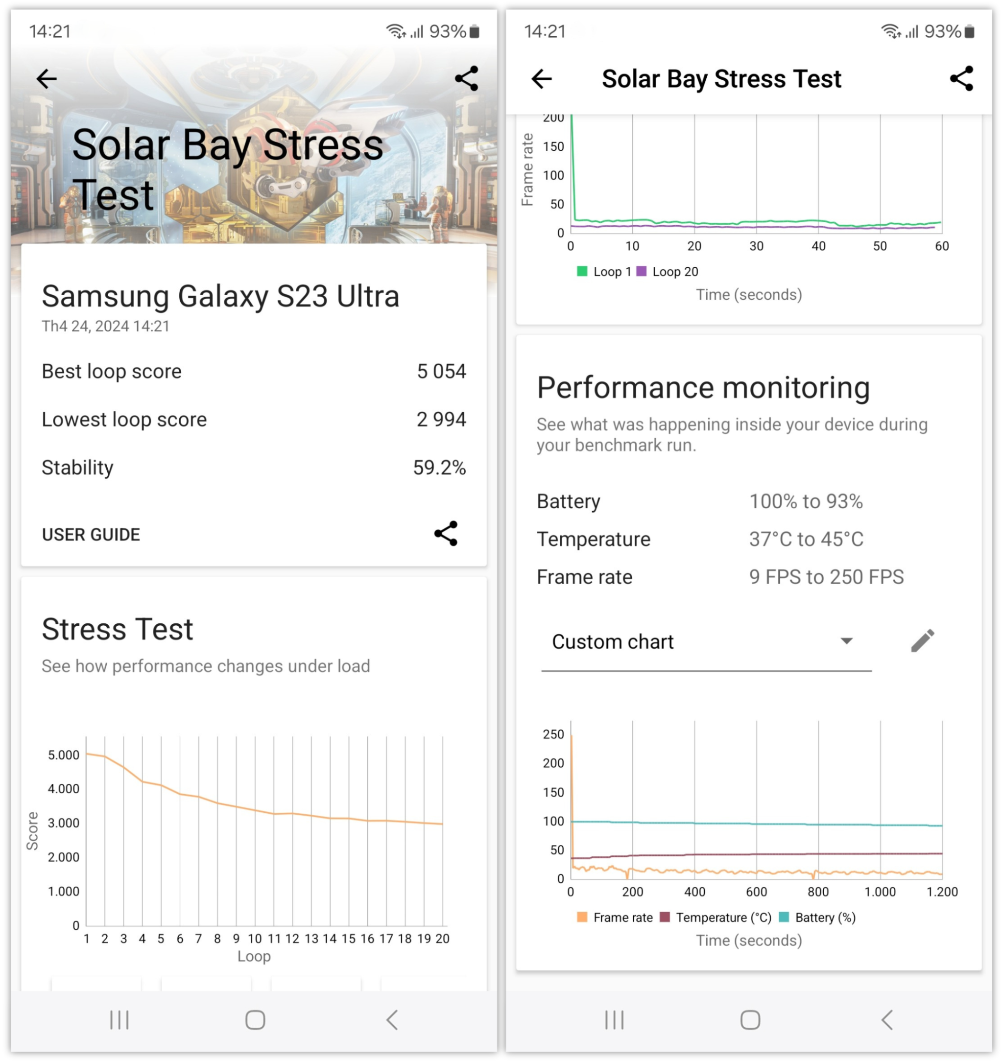The width and height of the screenshot is (1003, 1062).
Task: Tap the Frame rate value 9 FPS to 250 FPS
Action: (826, 577)
